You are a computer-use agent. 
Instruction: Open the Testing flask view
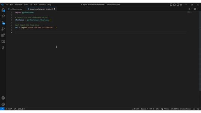(3, 48)
